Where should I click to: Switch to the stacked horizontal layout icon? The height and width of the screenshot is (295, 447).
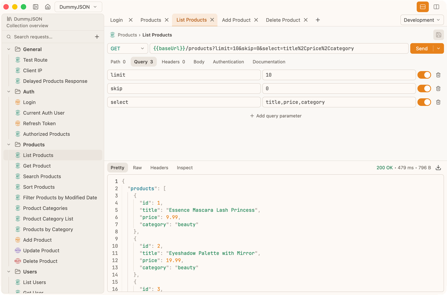tap(422, 7)
